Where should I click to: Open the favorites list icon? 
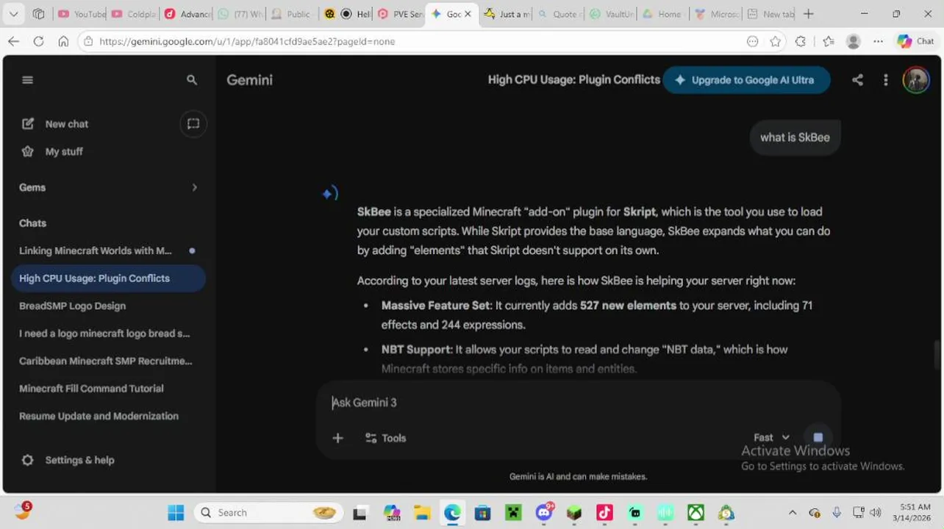(x=828, y=41)
